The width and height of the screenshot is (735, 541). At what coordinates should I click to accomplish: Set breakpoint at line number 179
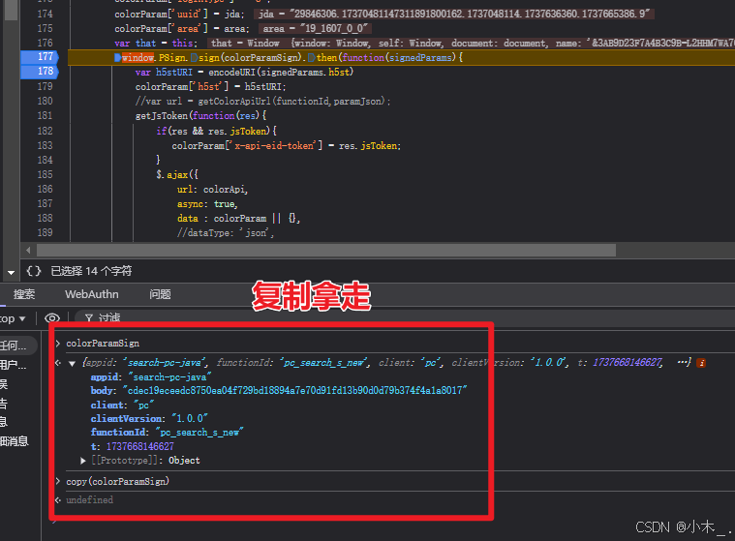pyautogui.click(x=45, y=86)
